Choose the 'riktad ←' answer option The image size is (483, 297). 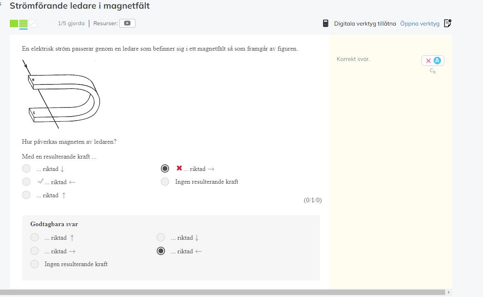pyautogui.click(x=26, y=182)
